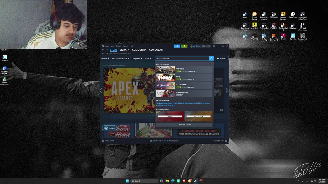328x184 pixels.
Task: Select the Wallpaper Engine desktop icon
Action: pyautogui.click(x=5, y=70)
